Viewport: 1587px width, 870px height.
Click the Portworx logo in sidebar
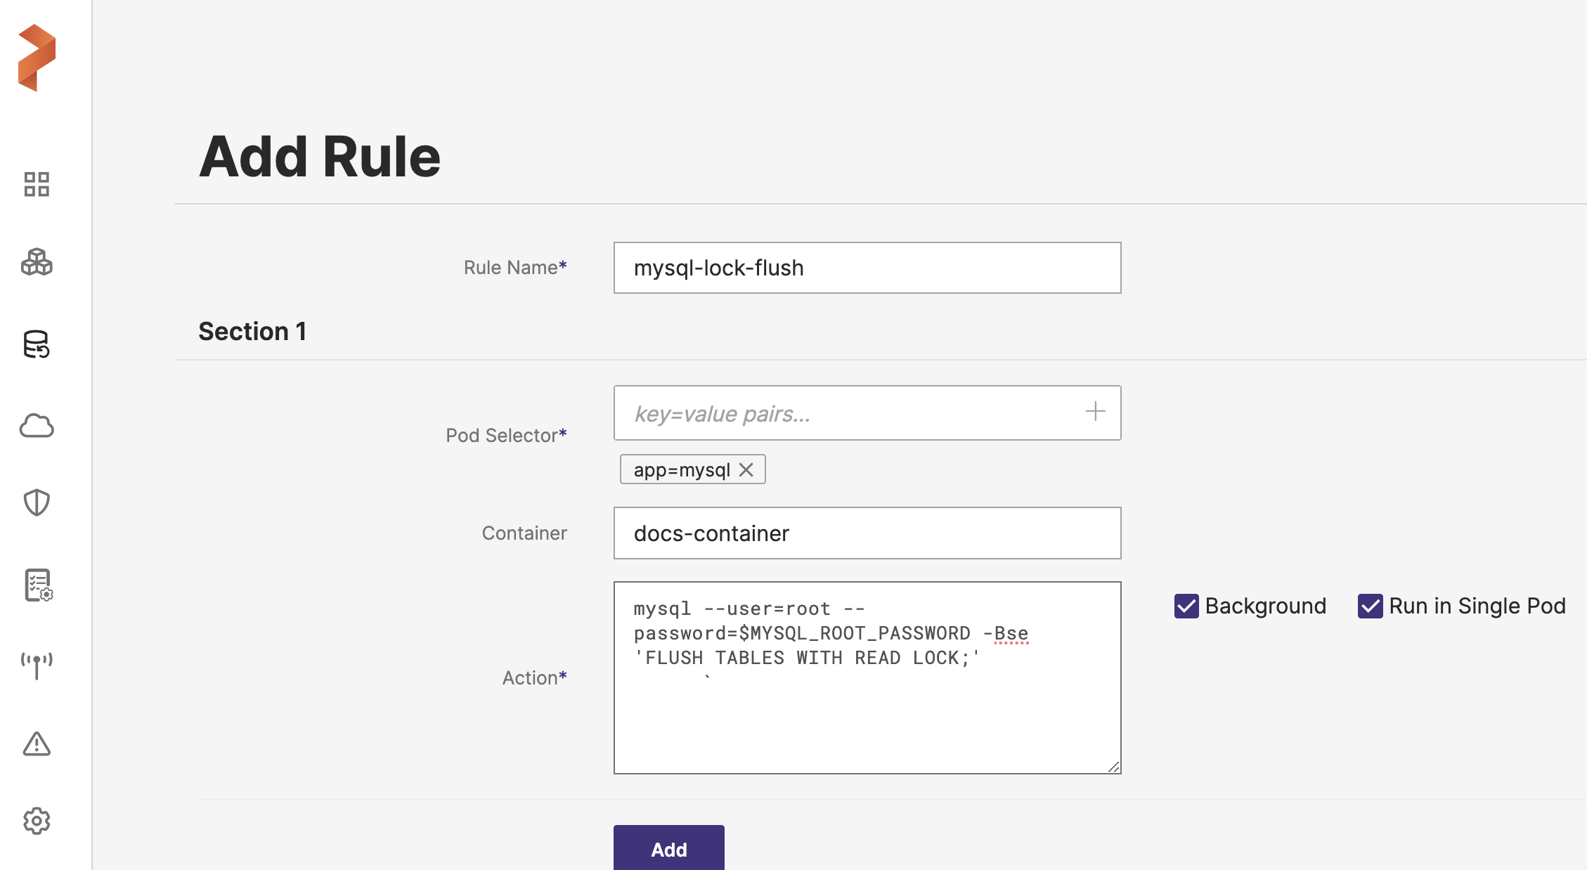click(37, 58)
